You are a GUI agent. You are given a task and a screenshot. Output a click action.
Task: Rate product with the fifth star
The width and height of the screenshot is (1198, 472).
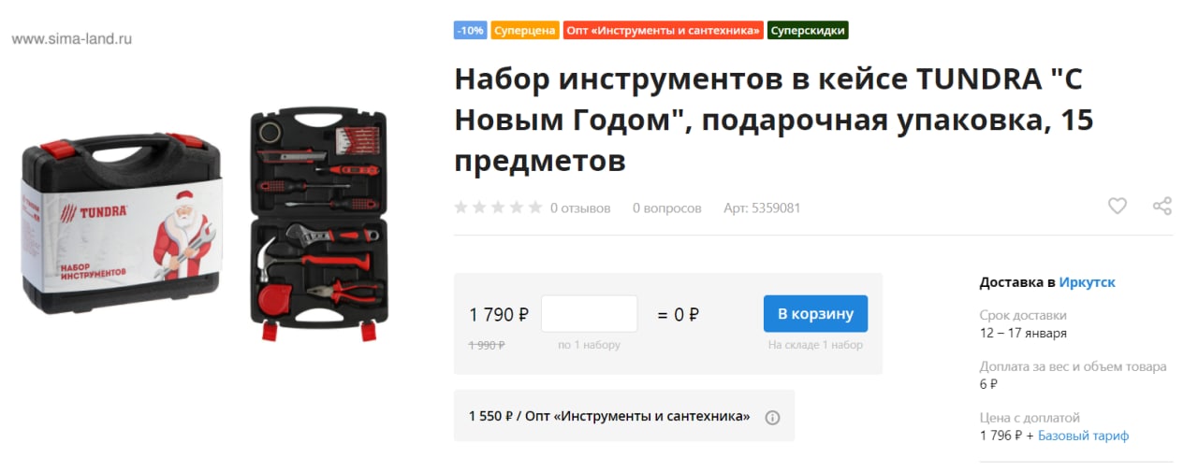(x=534, y=207)
